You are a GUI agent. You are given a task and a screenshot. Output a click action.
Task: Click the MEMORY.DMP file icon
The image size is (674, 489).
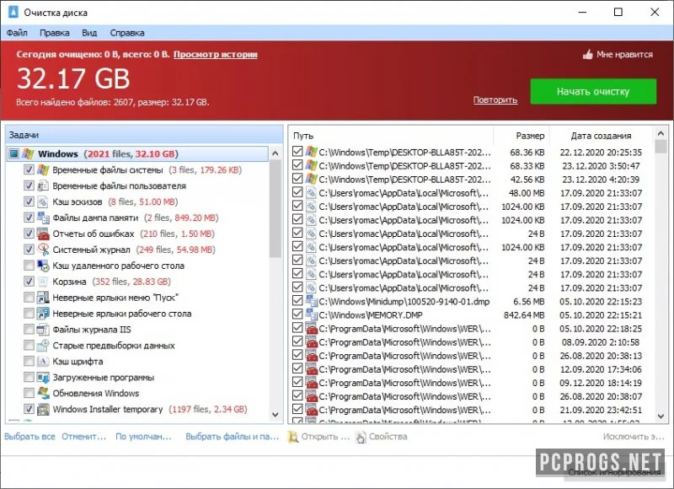tap(311, 314)
